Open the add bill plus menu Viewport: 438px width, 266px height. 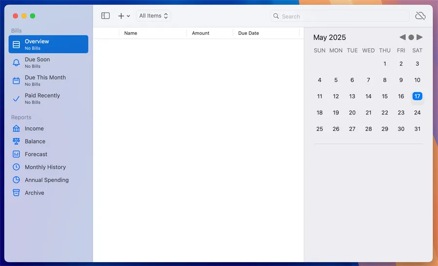pyautogui.click(x=124, y=16)
